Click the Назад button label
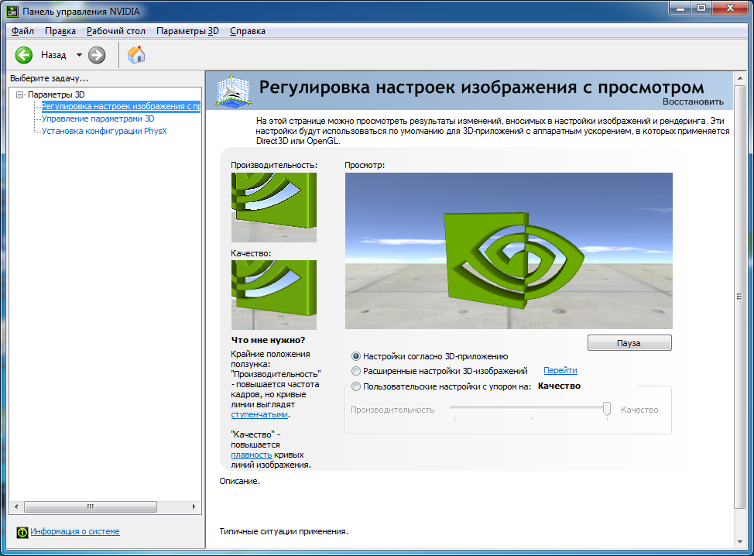The image size is (754, 556). 53,55
